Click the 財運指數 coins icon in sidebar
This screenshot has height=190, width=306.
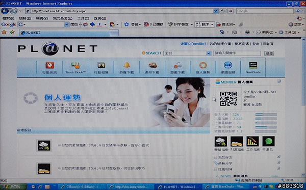(x=237, y=141)
